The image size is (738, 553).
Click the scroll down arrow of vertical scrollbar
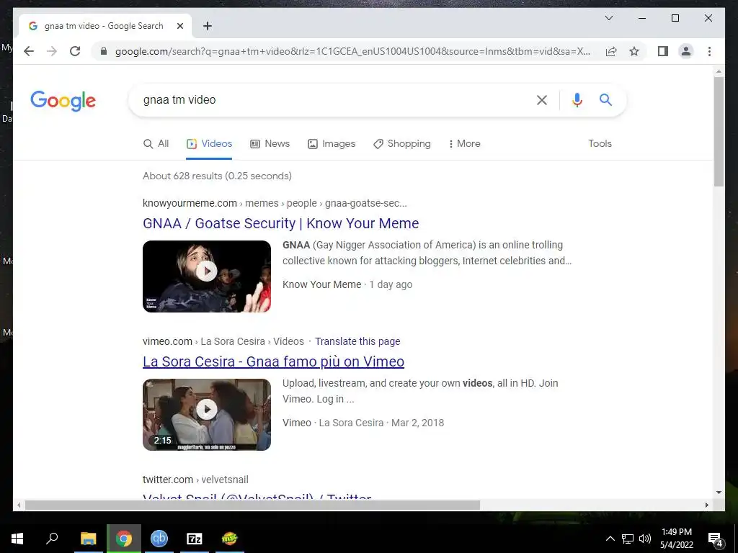point(719,493)
